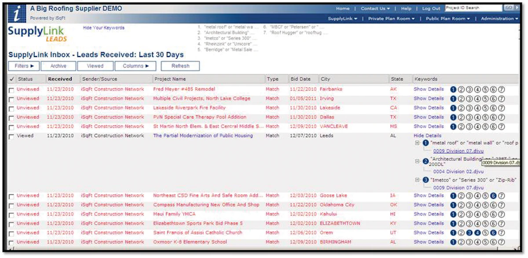
Task: Click filled keyword circle 6 in Northeast CSD row
Action: (x=493, y=196)
